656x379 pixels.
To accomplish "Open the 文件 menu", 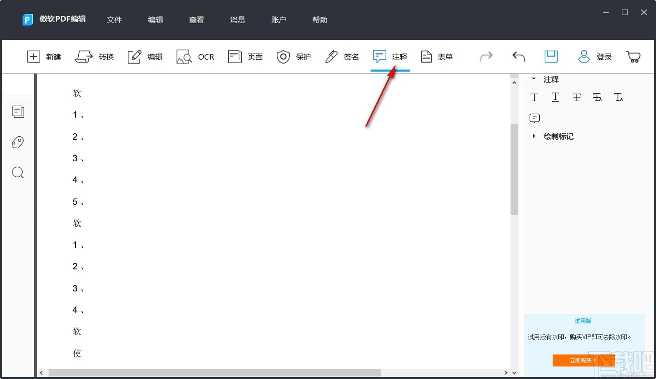I will pyautogui.click(x=114, y=20).
